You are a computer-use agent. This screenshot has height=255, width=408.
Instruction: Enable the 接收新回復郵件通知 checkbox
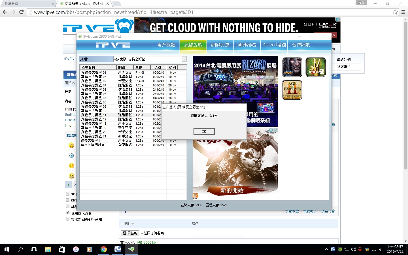click(68, 219)
